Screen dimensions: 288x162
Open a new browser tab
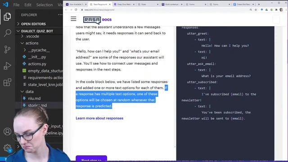point(259,4)
